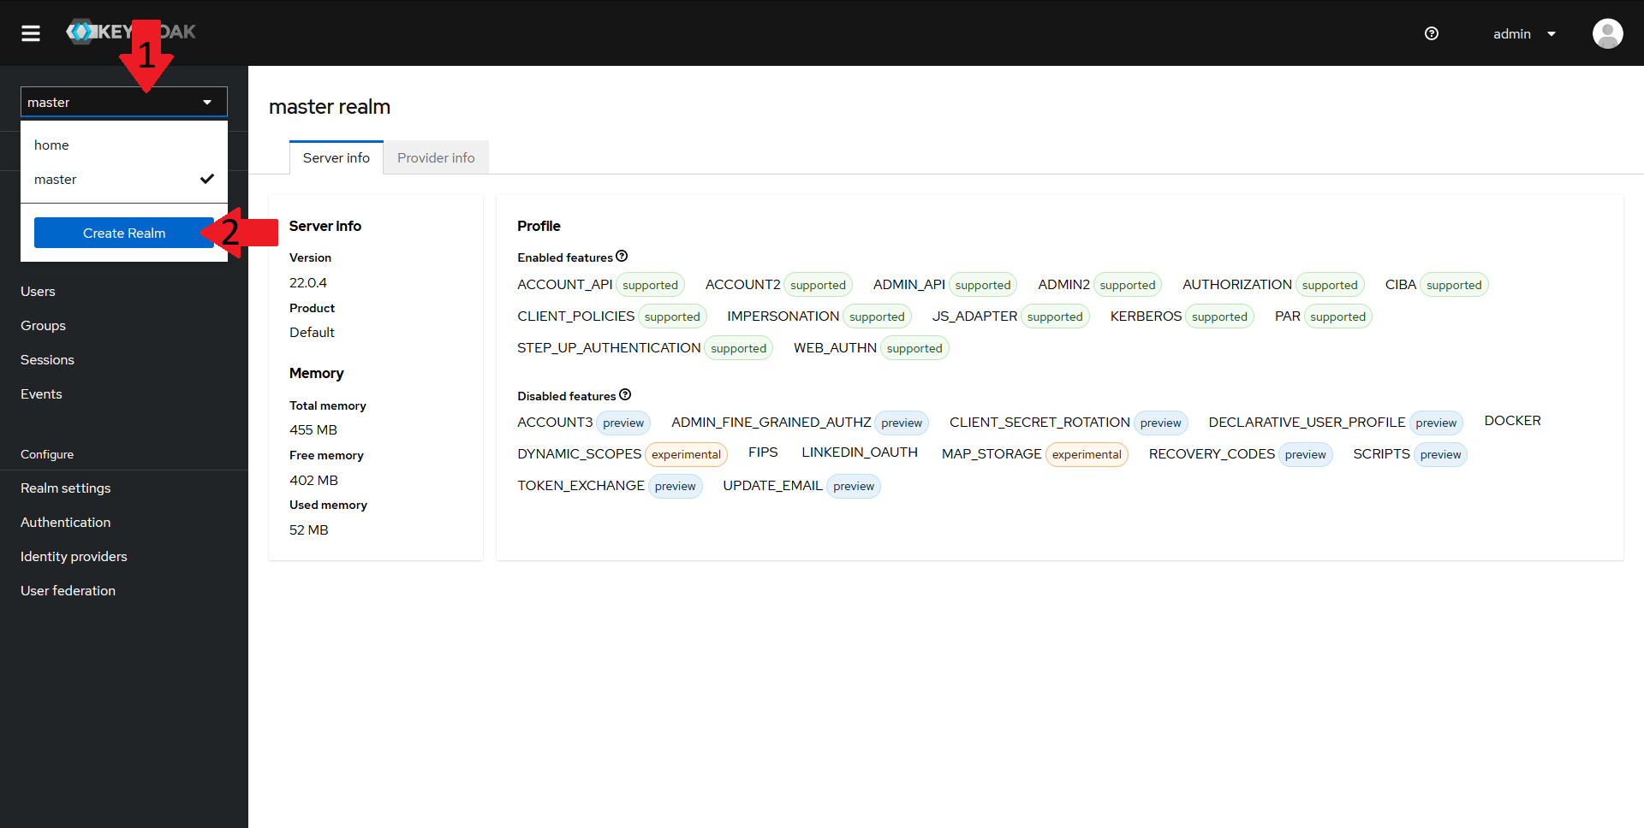Click experimental badge next to MAP_STORAGE
Image resolution: width=1644 pixels, height=828 pixels.
[1087, 454]
